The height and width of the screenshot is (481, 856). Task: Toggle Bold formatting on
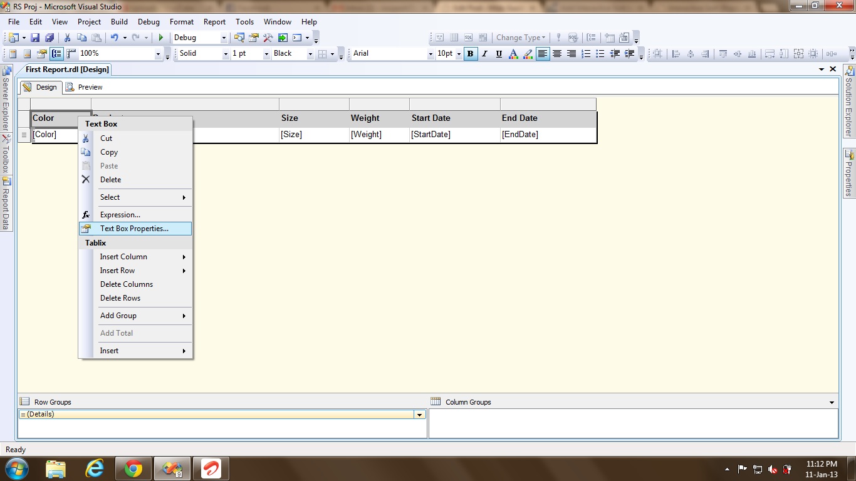(470, 54)
